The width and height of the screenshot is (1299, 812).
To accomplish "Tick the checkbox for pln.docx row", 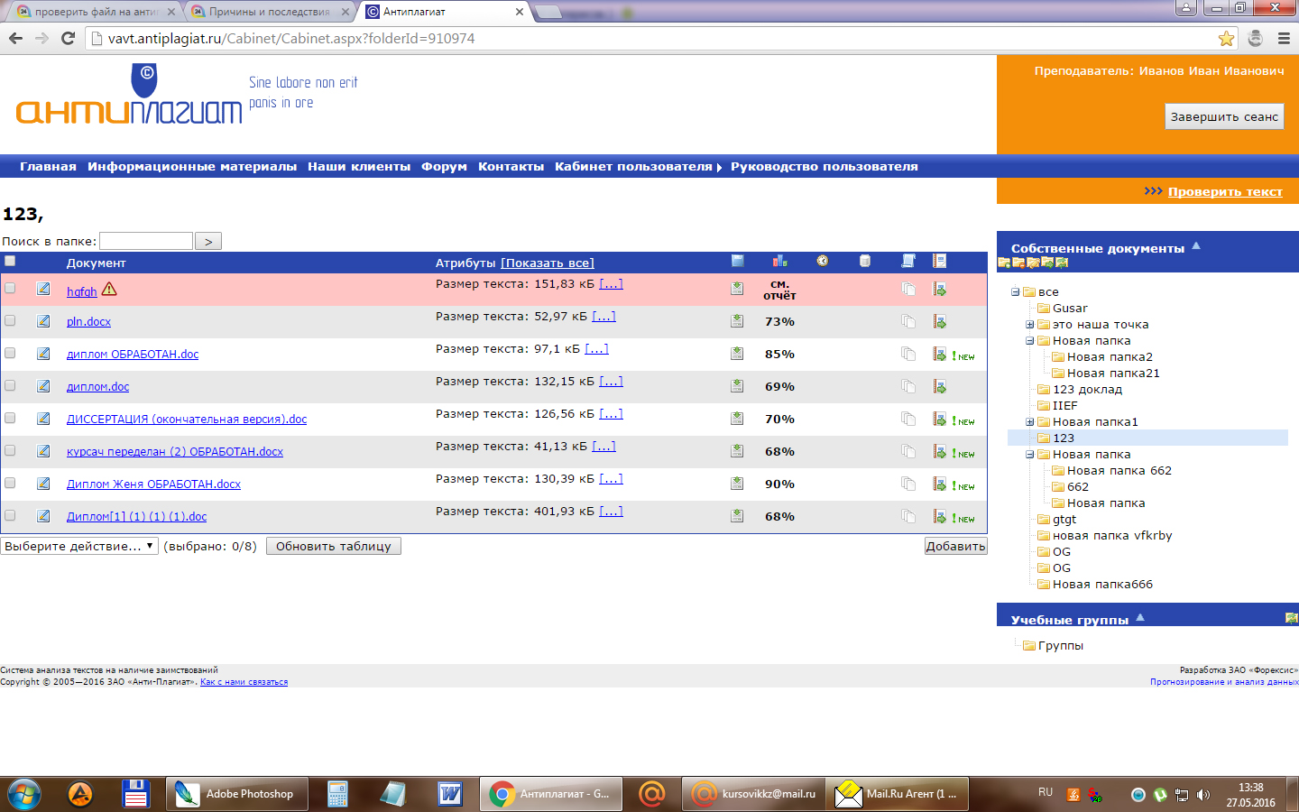I will [10, 320].
